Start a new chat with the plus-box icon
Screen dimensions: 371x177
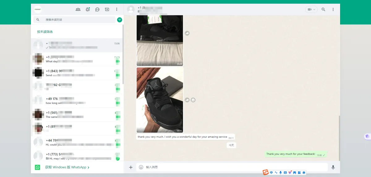pos(107,10)
